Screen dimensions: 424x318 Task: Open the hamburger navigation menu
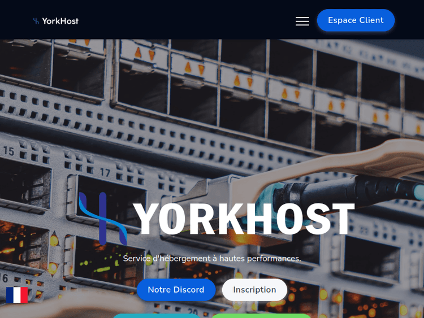point(302,21)
